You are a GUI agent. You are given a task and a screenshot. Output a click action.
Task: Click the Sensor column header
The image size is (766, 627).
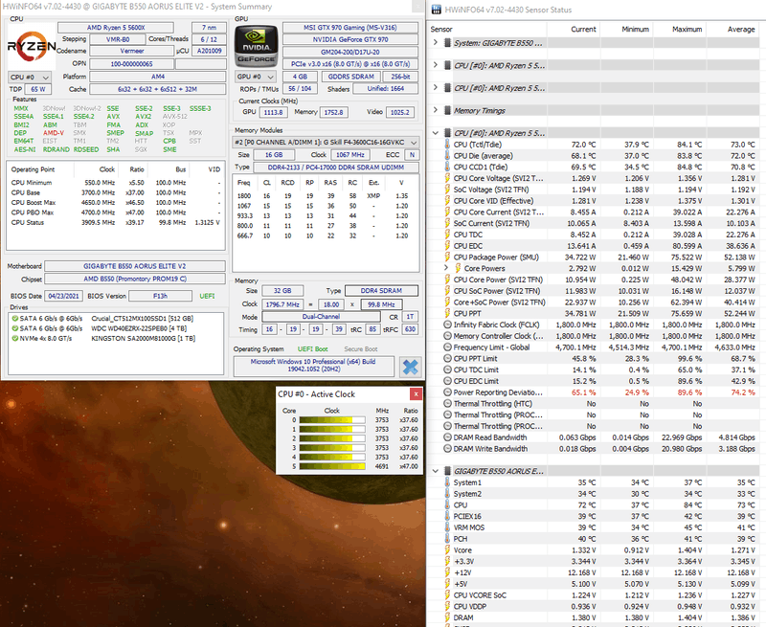pyautogui.click(x=441, y=30)
